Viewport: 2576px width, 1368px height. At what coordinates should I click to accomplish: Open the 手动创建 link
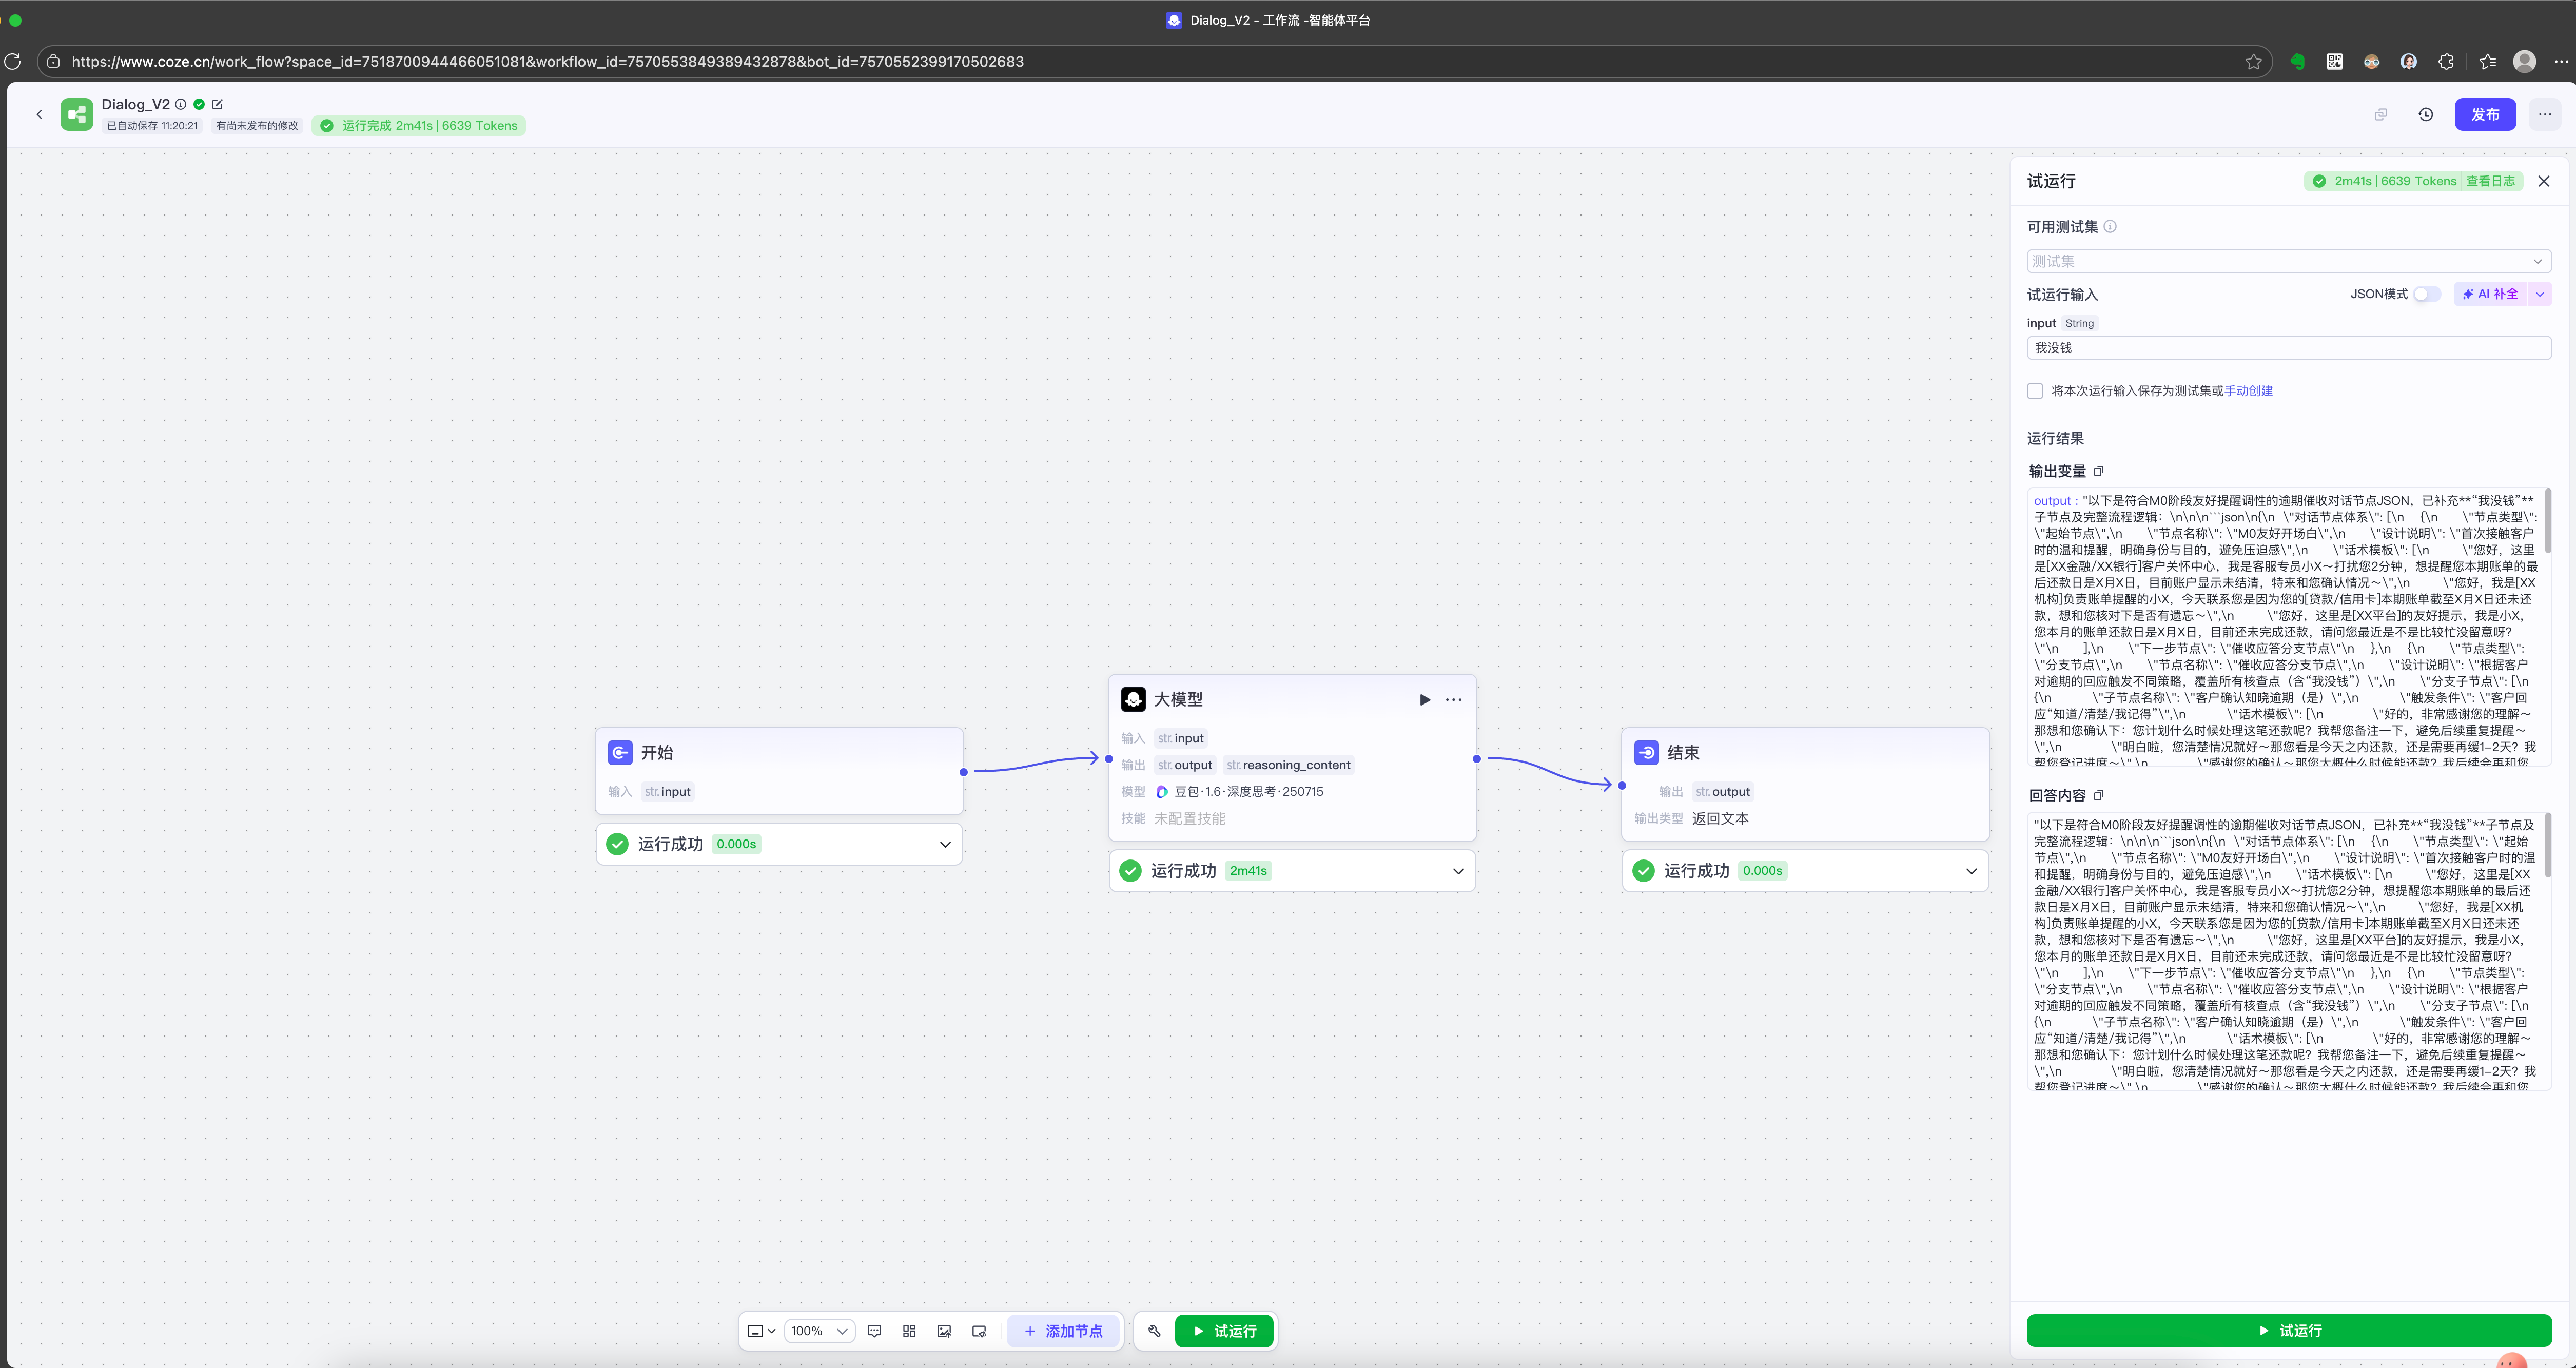pos(2248,391)
